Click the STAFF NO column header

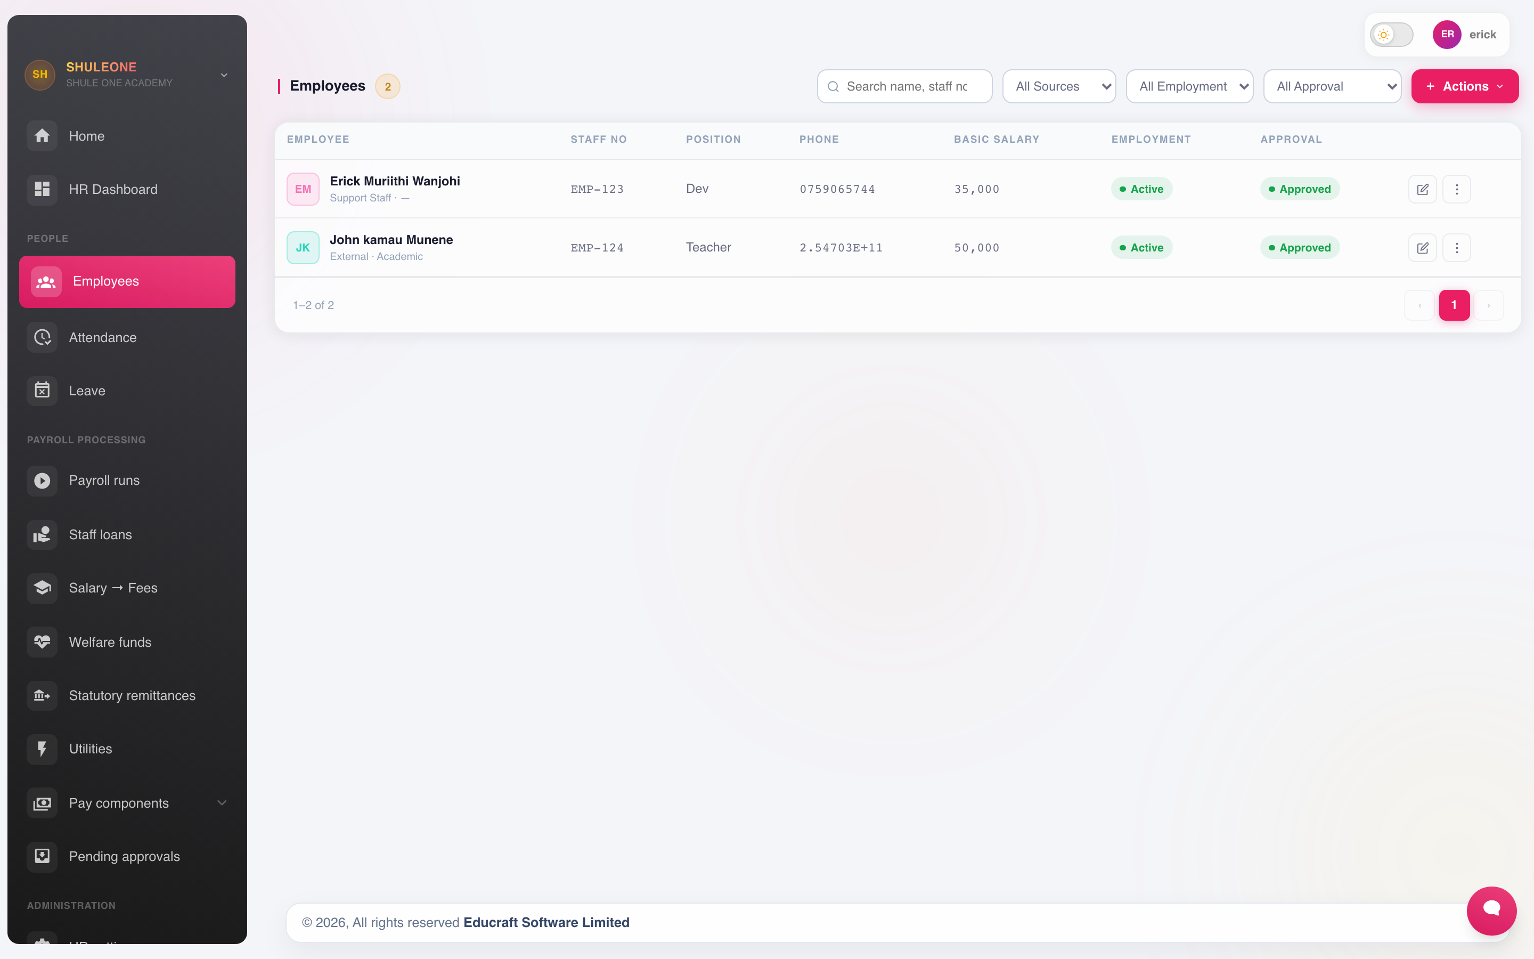tap(598, 140)
